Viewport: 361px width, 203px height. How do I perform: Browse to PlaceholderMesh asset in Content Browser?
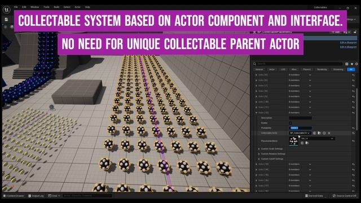(x=307, y=143)
